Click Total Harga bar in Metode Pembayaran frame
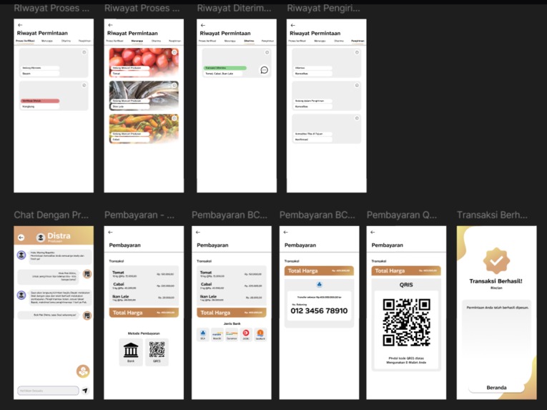 144,313
